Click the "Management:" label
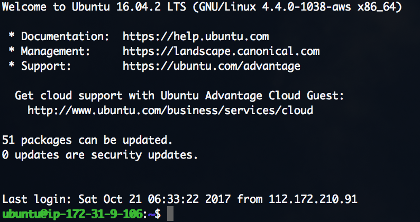The height and width of the screenshot is (222, 420). pos(53,52)
